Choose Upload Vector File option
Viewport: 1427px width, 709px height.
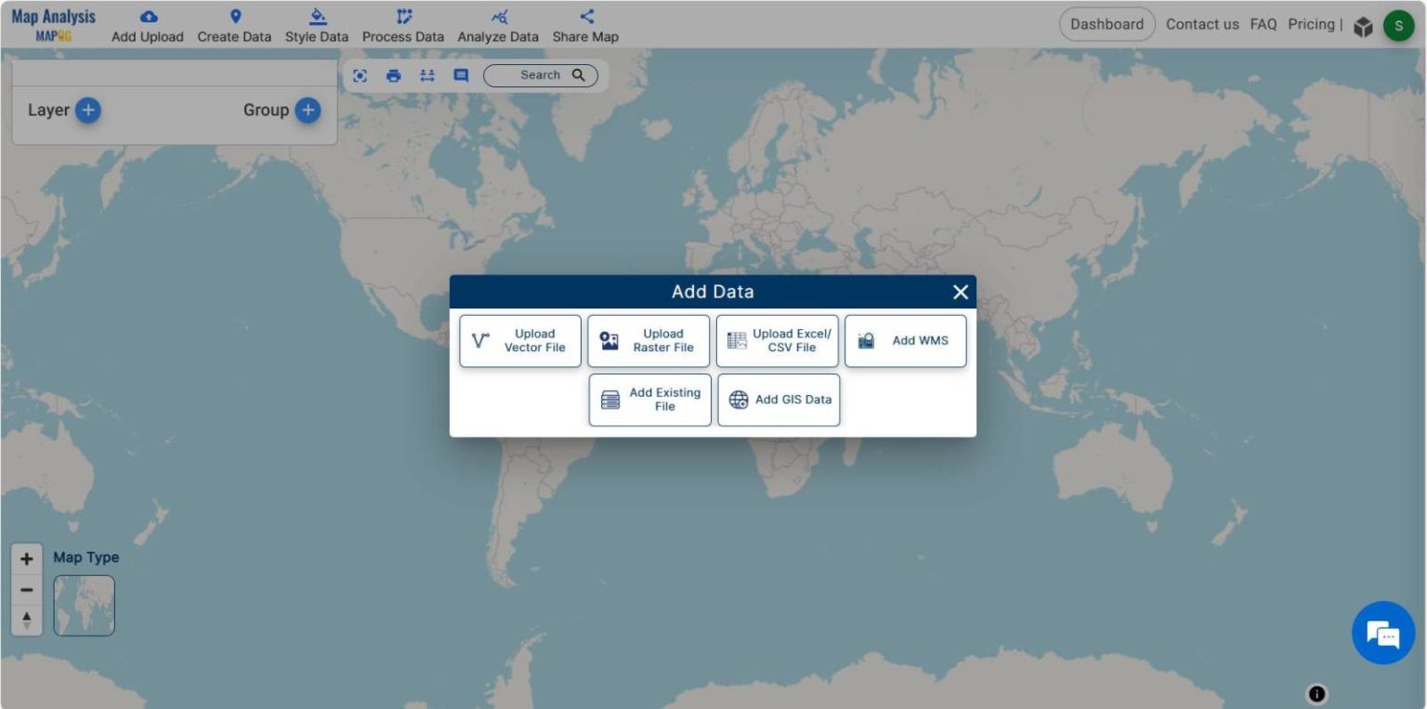coord(520,341)
